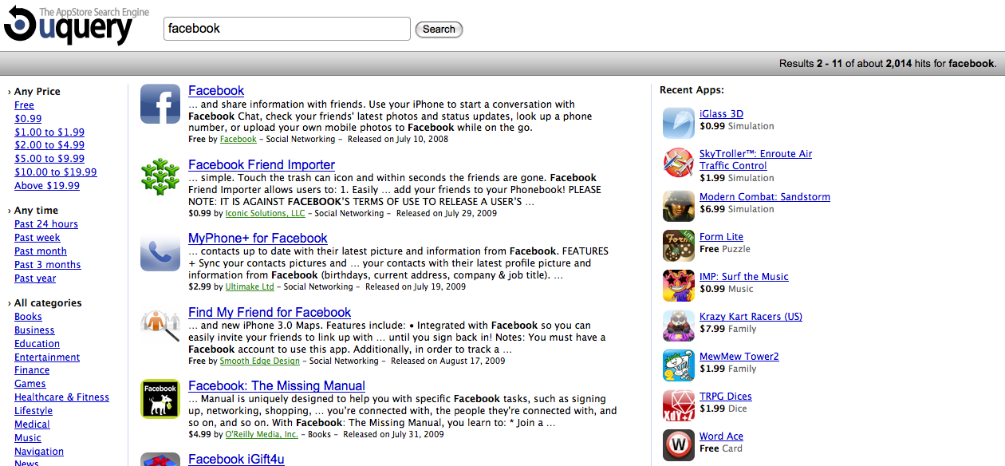This screenshot has width=1005, height=466.
Task: Open the Facebook: The Missing Manual title link
Action: (276, 385)
